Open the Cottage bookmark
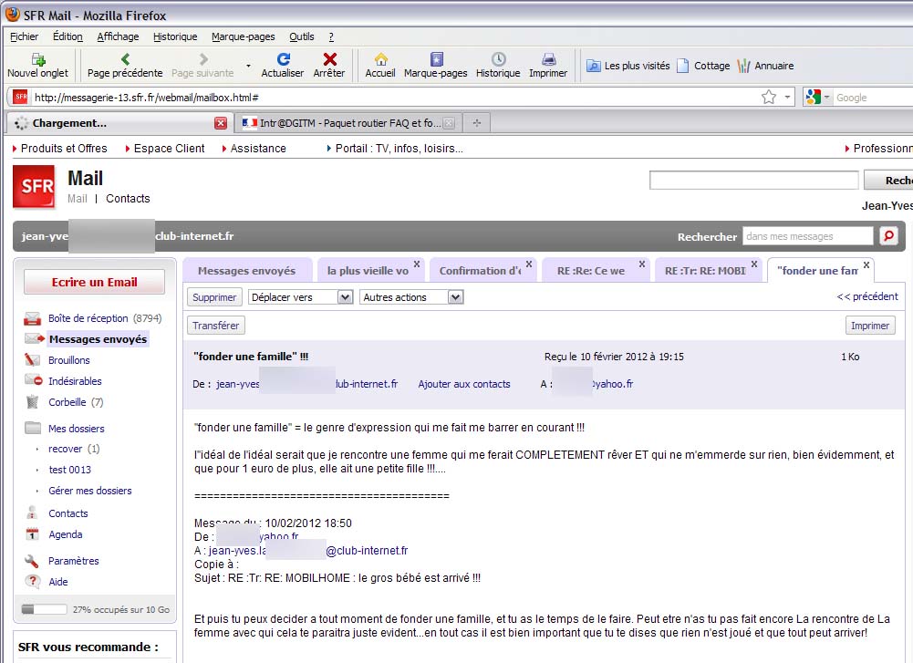This screenshot has width=913, height=663. pos(703,66)
